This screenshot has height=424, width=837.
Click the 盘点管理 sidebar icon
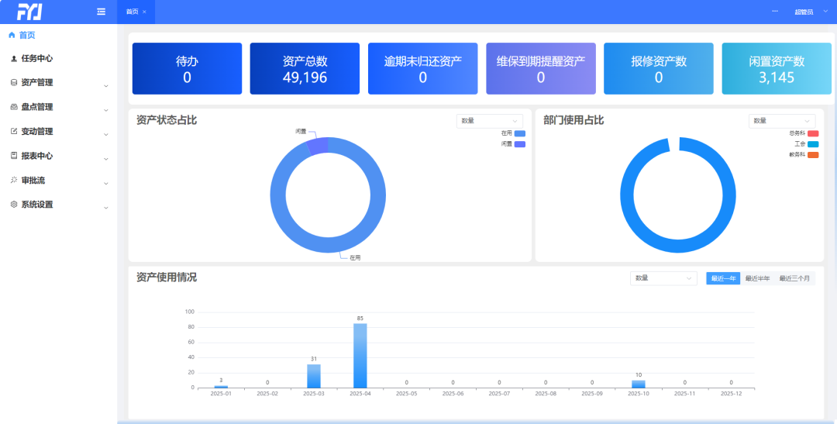(x=14, y=107)
